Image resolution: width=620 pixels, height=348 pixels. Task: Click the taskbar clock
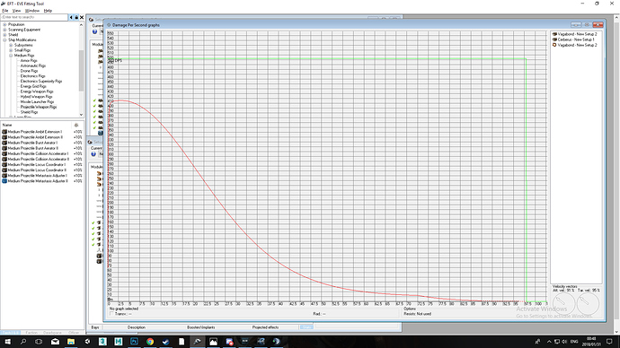[x=590, y=342]
